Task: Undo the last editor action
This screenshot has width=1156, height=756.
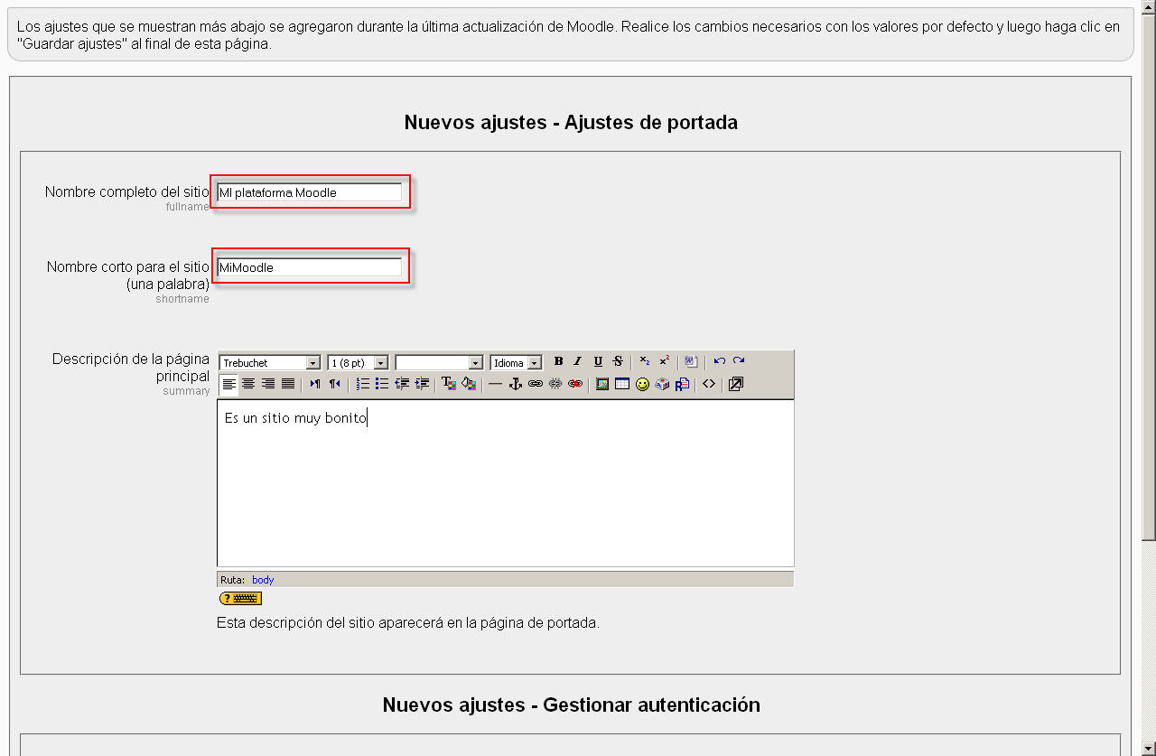Action: coord(720,361)
